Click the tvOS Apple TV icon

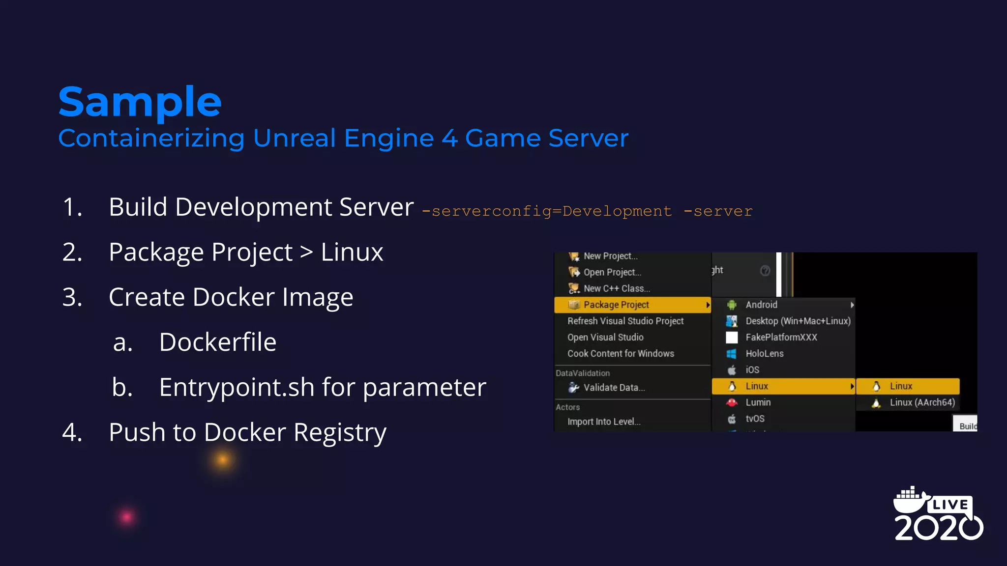click(x=732, y=419)
